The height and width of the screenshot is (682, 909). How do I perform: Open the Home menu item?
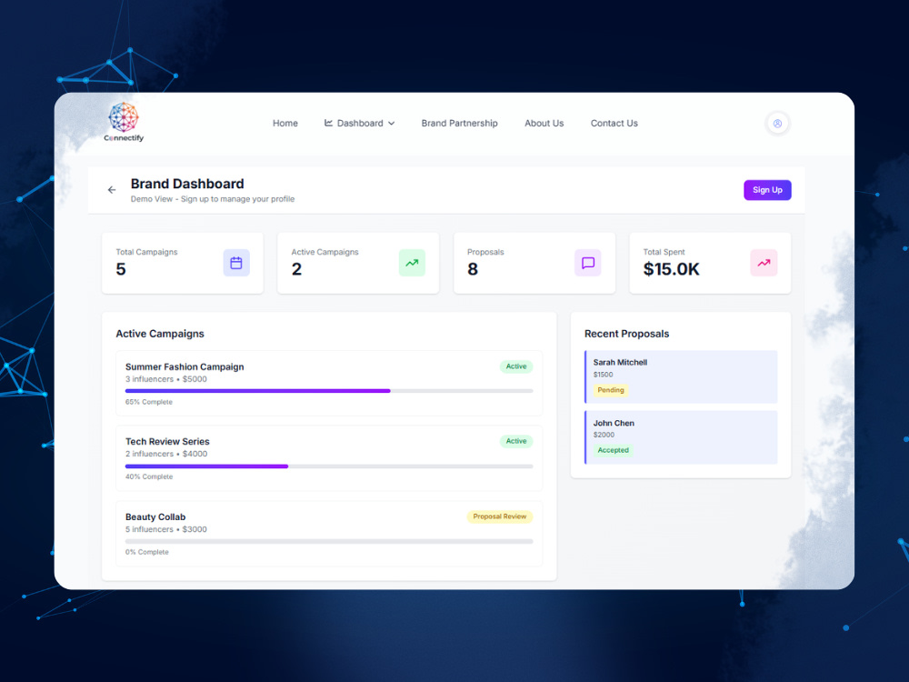click(x=285, y=124)
